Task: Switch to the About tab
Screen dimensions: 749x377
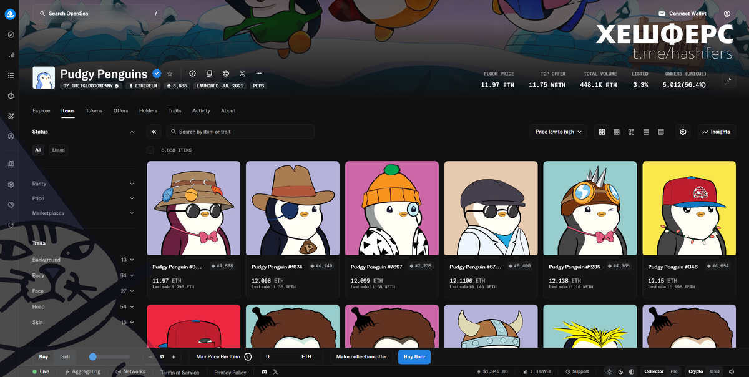Action: (x=228, y=110)
